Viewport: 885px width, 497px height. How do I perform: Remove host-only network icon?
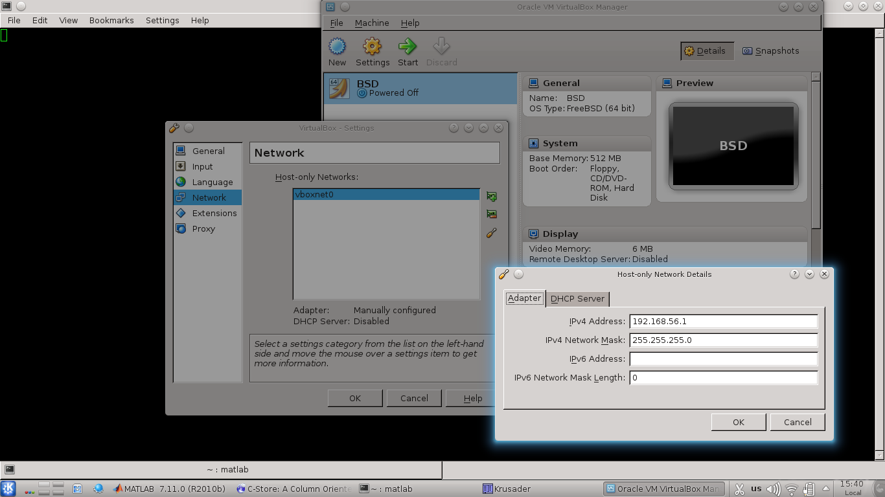coord(492,214)
